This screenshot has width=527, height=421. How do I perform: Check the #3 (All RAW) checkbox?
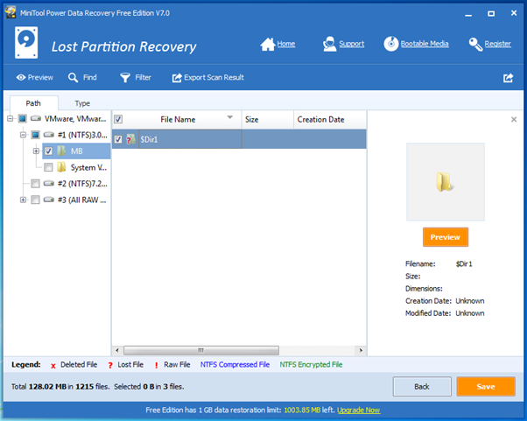pos(35,200)
